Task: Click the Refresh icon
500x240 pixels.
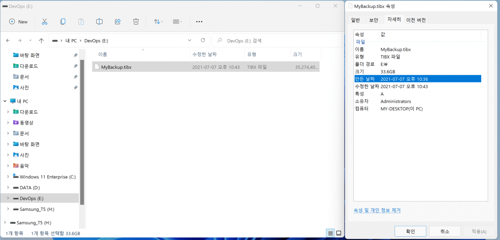Action: [x=203, y=41]
